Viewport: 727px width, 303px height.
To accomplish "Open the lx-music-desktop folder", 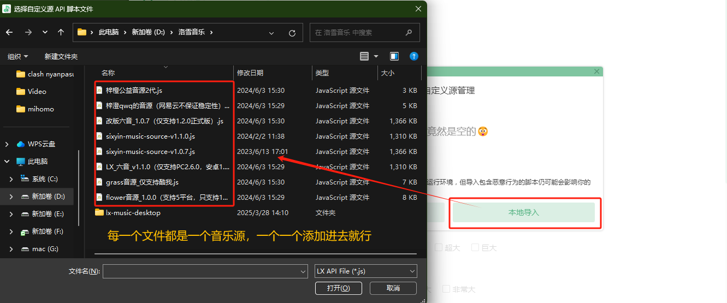I will click(133, 212).
